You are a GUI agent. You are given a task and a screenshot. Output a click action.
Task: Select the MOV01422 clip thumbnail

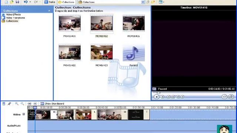tap(70, 52)
